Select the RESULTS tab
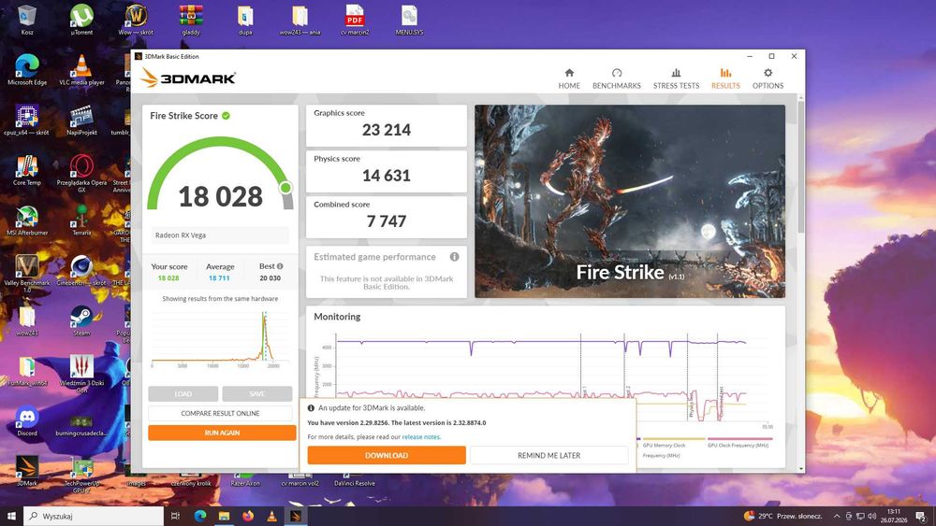This screenshot has height=526, width=936. (725, 78)
